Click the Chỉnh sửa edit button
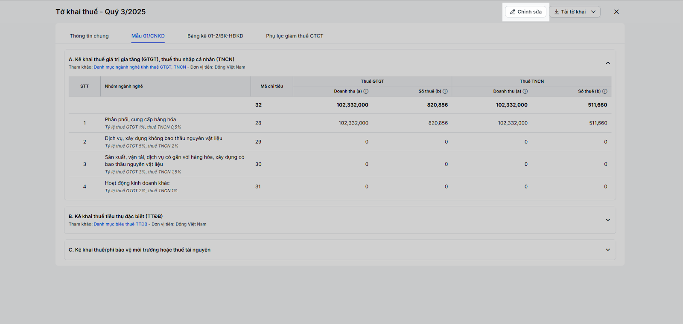 click(525, 12)
